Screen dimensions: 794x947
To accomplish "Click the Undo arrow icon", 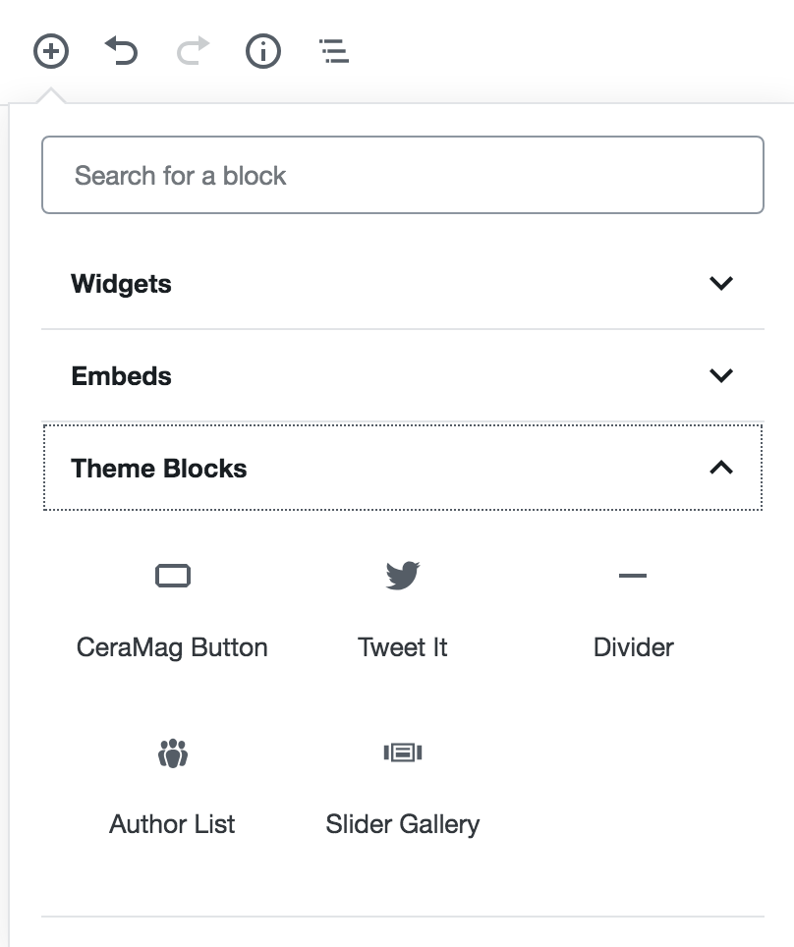I will [122, 51].
